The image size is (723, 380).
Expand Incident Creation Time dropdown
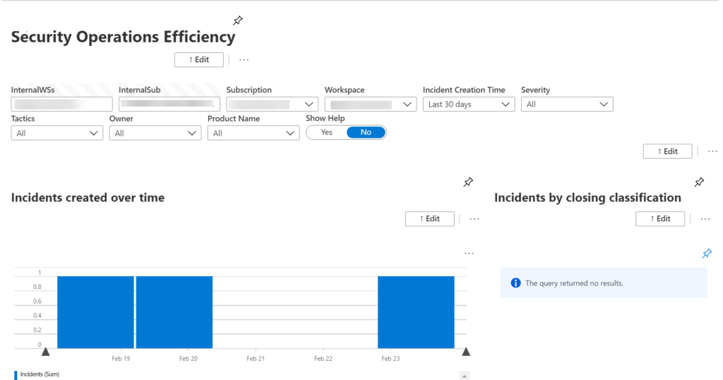(x=469, y=105)
